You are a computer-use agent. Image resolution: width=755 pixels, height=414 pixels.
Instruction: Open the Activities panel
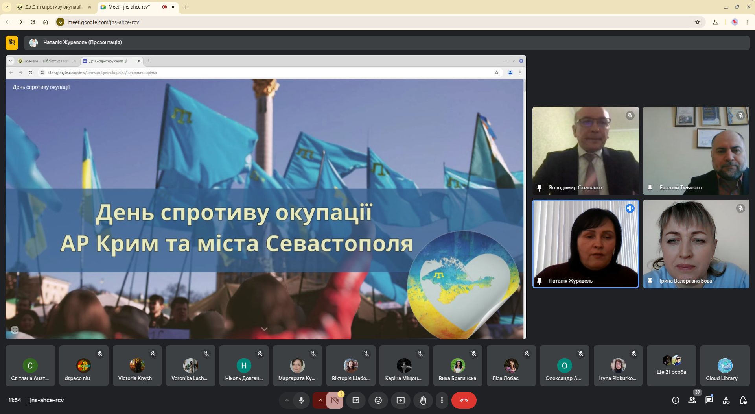click(x=726, y=400)
